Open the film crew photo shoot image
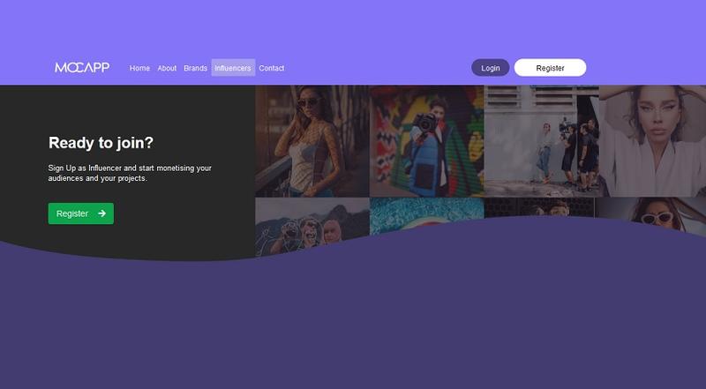 541,140
